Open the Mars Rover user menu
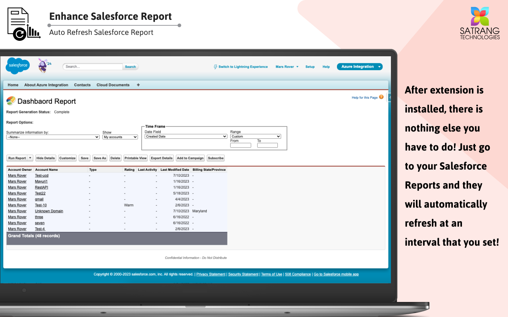This screenshot has height=317, width=508. pyautogui.click(x=287, y=67)
